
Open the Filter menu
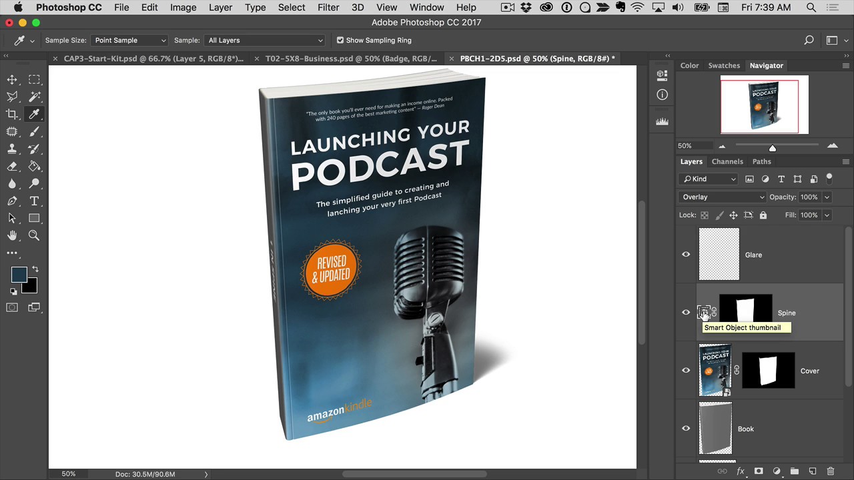328,7
